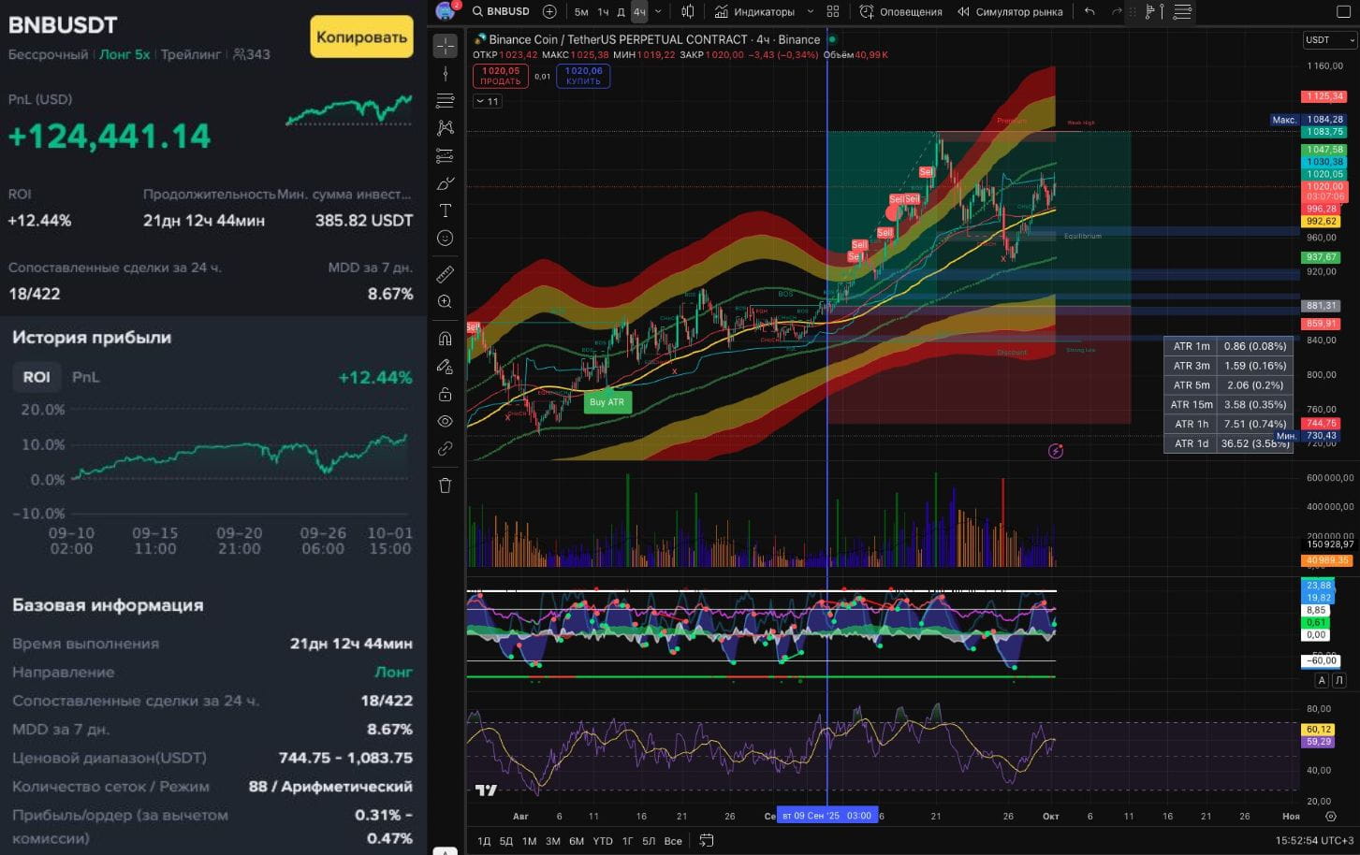1360x855 pixels.
Task: Redo the last chart action
Action: pos(1116,11)
